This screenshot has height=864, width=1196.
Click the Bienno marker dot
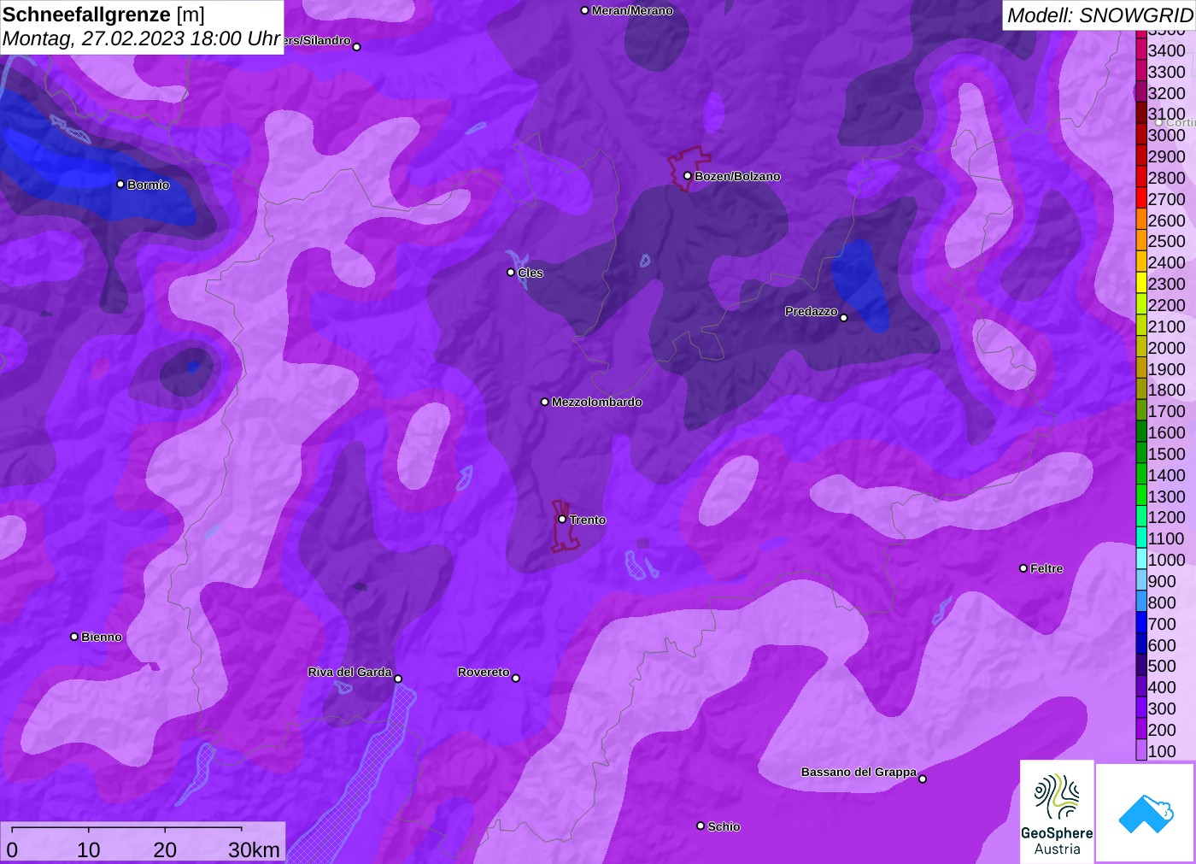click(74, 637)
